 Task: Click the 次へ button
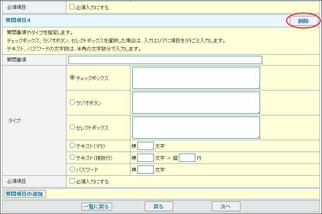tap(226, 206)
